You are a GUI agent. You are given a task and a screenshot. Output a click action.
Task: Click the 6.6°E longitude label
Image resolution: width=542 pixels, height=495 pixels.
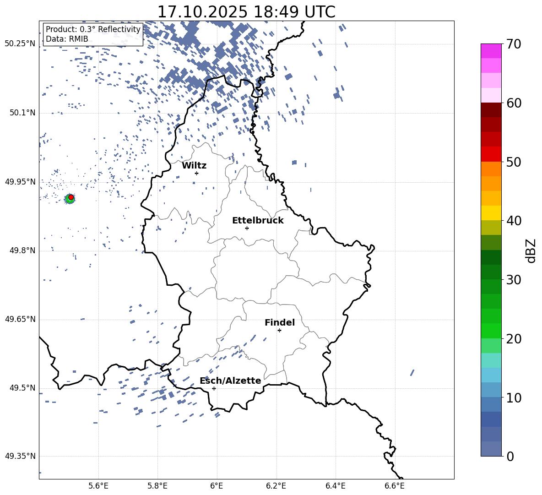pos(395,486)
